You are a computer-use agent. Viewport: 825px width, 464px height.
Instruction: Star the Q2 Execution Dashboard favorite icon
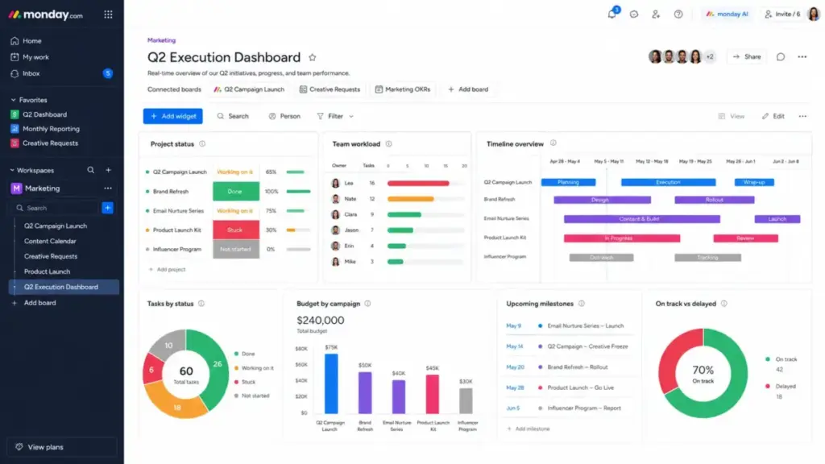[x=312, y=57]
